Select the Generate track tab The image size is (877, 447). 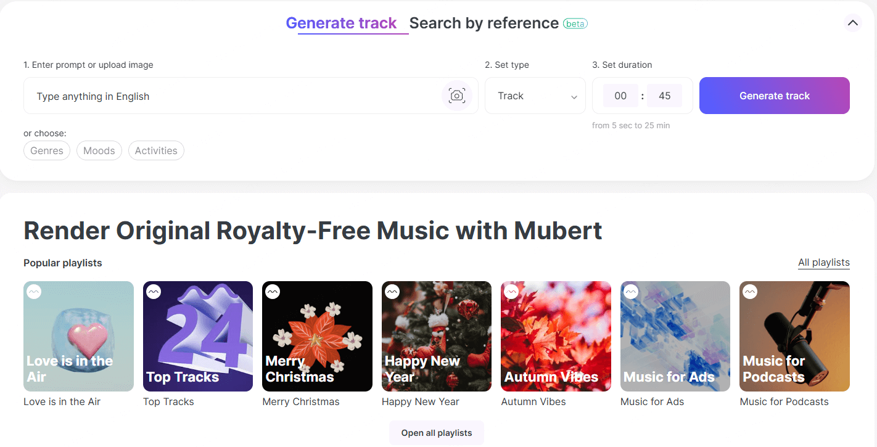tap(341, 23)
